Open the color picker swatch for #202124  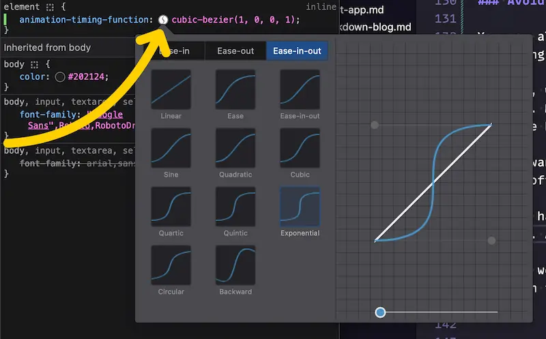(60, 77)
